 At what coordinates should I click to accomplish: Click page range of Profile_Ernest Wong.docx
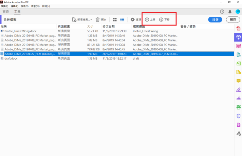coord(64,31)
